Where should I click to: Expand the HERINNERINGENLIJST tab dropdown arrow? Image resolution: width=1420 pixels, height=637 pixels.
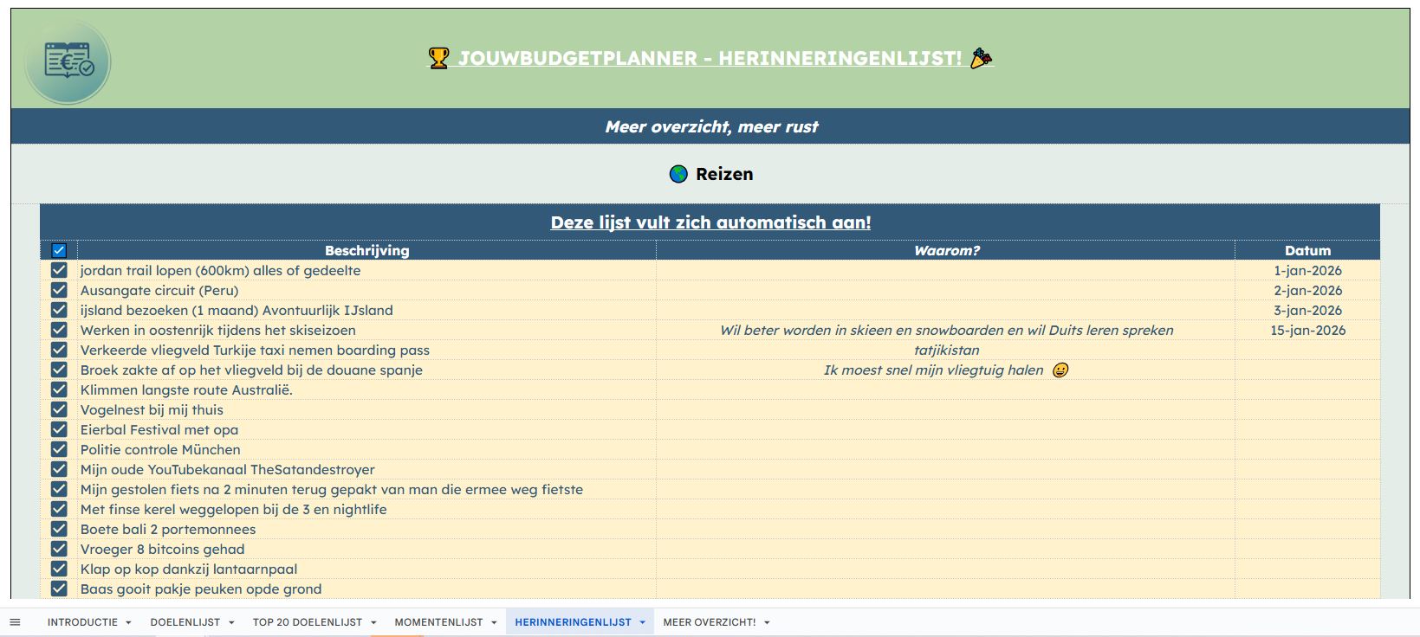642,622
